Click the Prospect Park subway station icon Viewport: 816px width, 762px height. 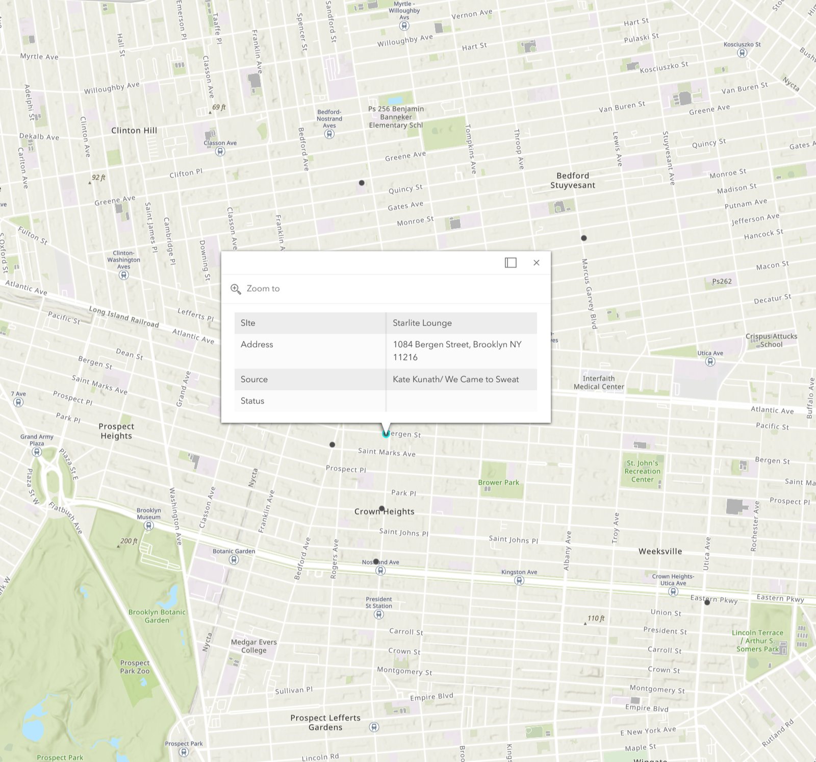coord(184,752)
